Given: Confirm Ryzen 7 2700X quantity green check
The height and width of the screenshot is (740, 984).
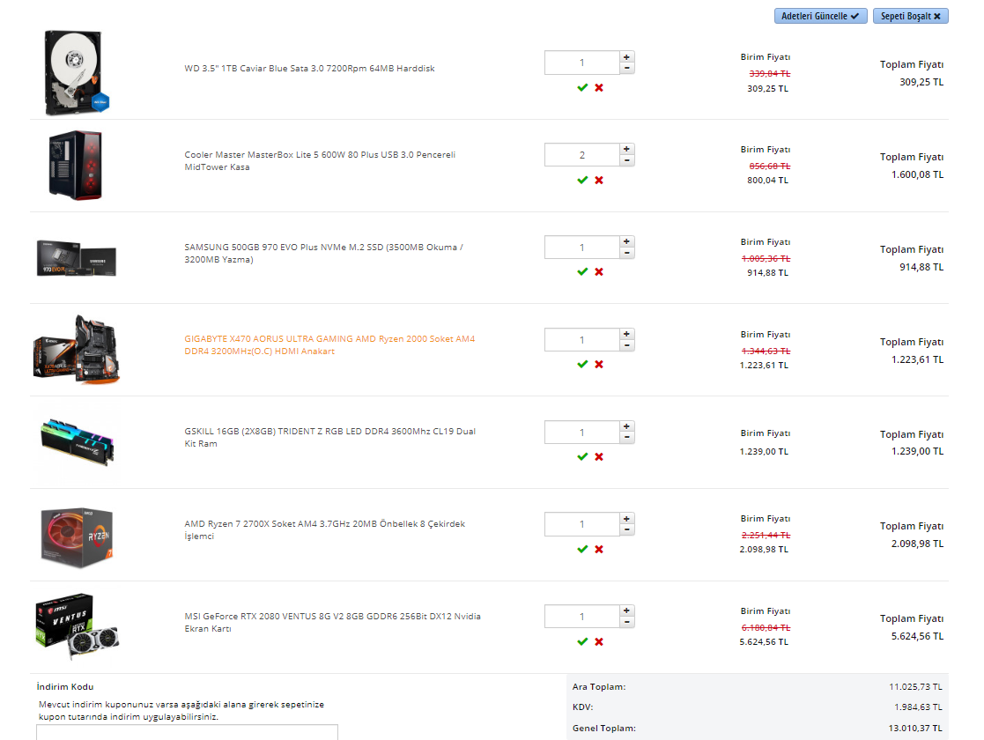Looking at the screenshot, I should tap(582, 549).
